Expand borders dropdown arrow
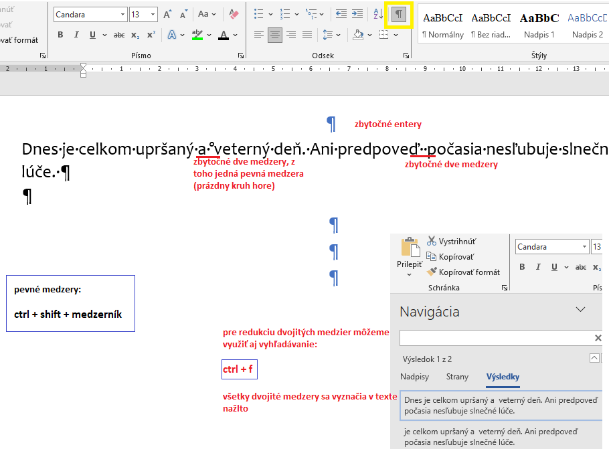The height and width of the screenshot is (449, 609). [x=396, y=35]
